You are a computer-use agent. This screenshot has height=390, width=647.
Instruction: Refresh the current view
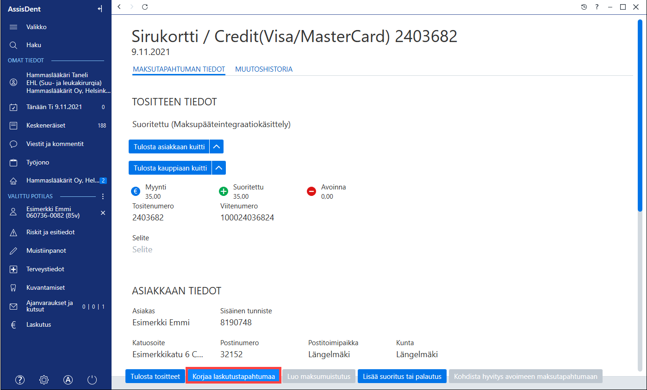(x=145, y=6)
